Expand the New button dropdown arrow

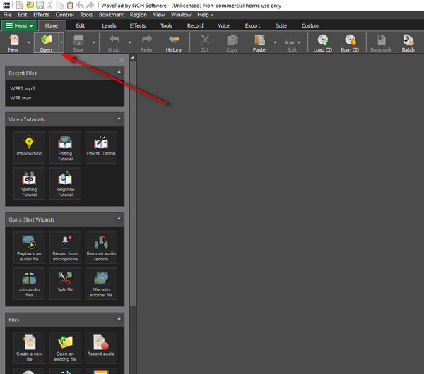coord(29,42)
